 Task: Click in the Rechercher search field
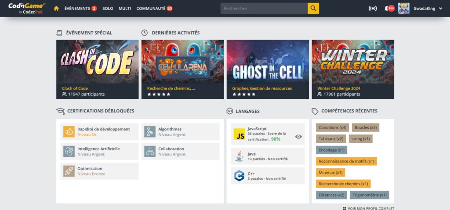(264, 8)
